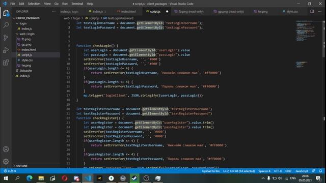The height and width of the screenshot is (183, 326).
Task: Open editor more actions ellipsis
Action: pyautogui.click(x=319, y=11)
